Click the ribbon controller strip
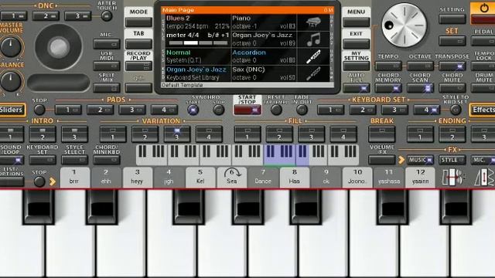Image resolution: width=495 pixels, height=278 pixels. 59,83
